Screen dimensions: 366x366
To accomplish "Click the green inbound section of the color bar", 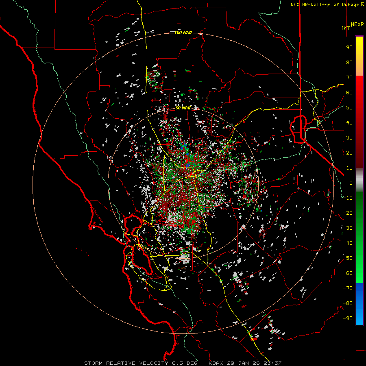I will 359,237.
